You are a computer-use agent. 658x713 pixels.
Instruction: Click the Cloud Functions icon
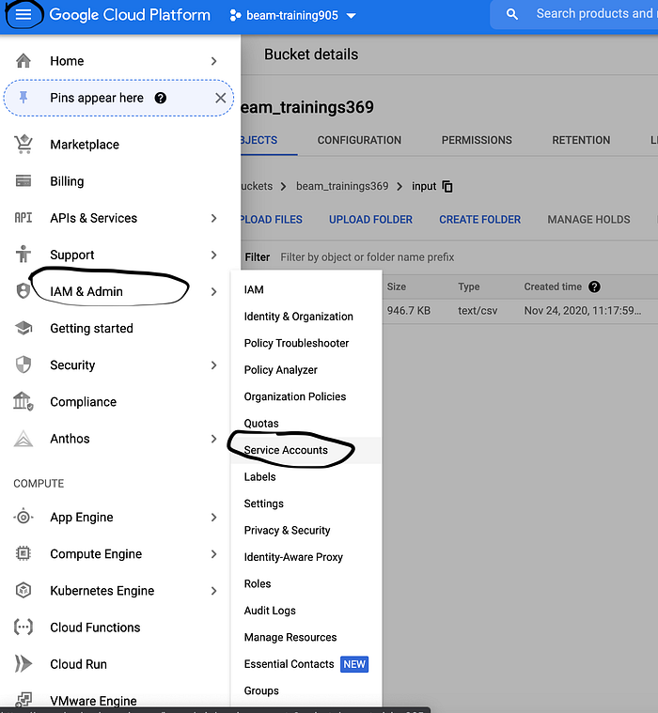coord(23,628)
